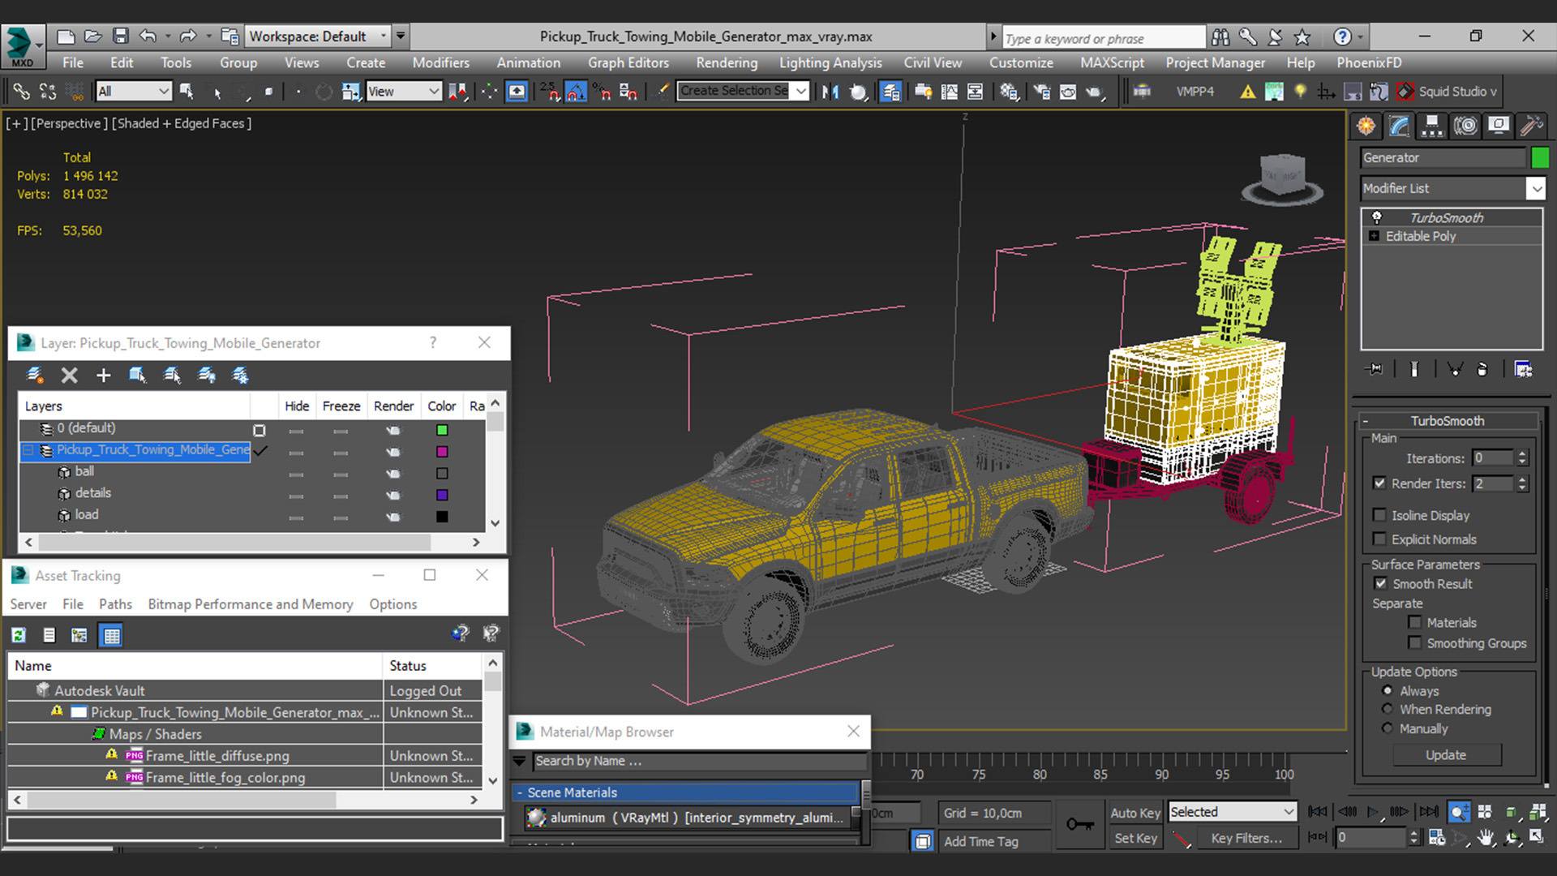Viewport: 1557px width, 876px height.
Task: Open a file with the Open File icon
Action: [92, 36]
